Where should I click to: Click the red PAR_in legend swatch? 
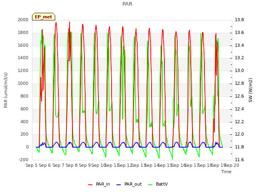(90, 185)
